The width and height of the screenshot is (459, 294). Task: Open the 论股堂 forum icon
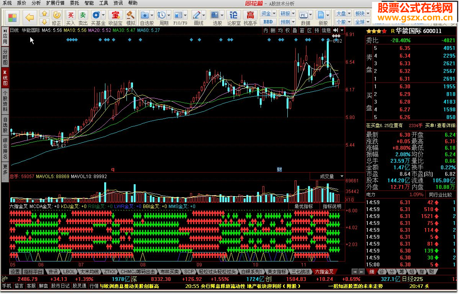[x=234, y=15]
